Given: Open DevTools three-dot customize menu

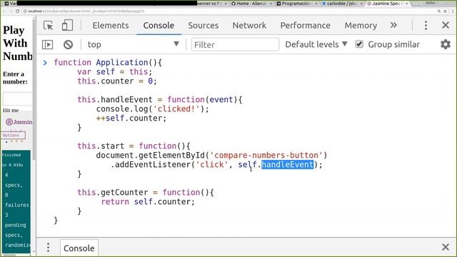Looking at the screenshot, I should coord(426,26).
